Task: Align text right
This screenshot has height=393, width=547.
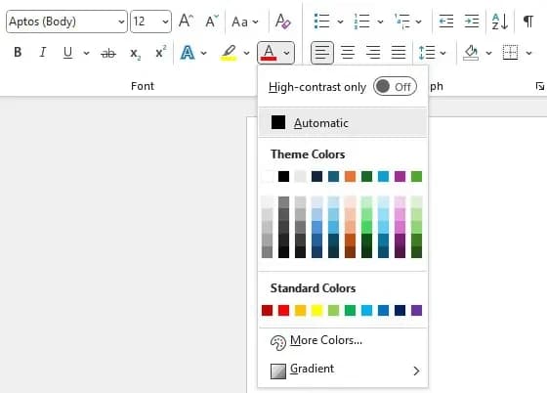Action: [x=373, y=53]
